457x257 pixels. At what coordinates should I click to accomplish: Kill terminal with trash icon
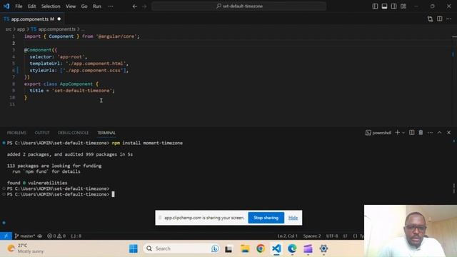421,133
